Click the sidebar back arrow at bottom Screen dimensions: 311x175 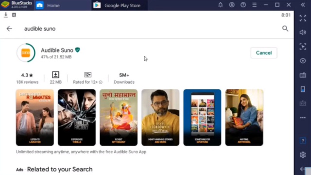(x=302, y=169)
